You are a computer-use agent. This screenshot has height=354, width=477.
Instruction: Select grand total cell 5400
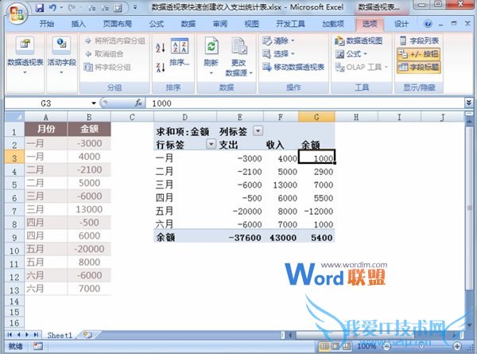pos(316,237)
